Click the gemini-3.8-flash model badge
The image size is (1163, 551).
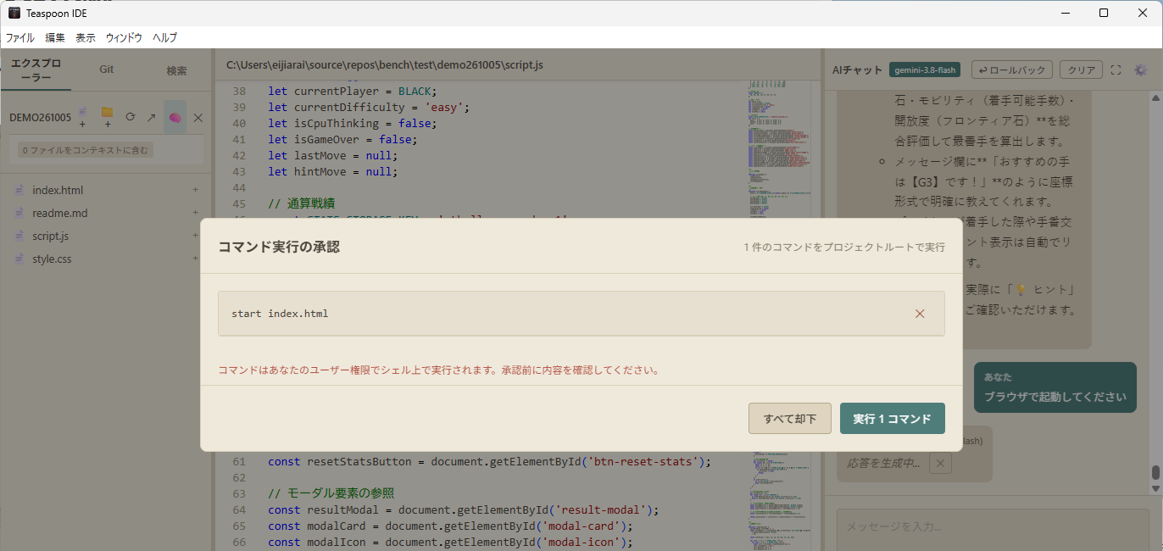tap(925, 70)
